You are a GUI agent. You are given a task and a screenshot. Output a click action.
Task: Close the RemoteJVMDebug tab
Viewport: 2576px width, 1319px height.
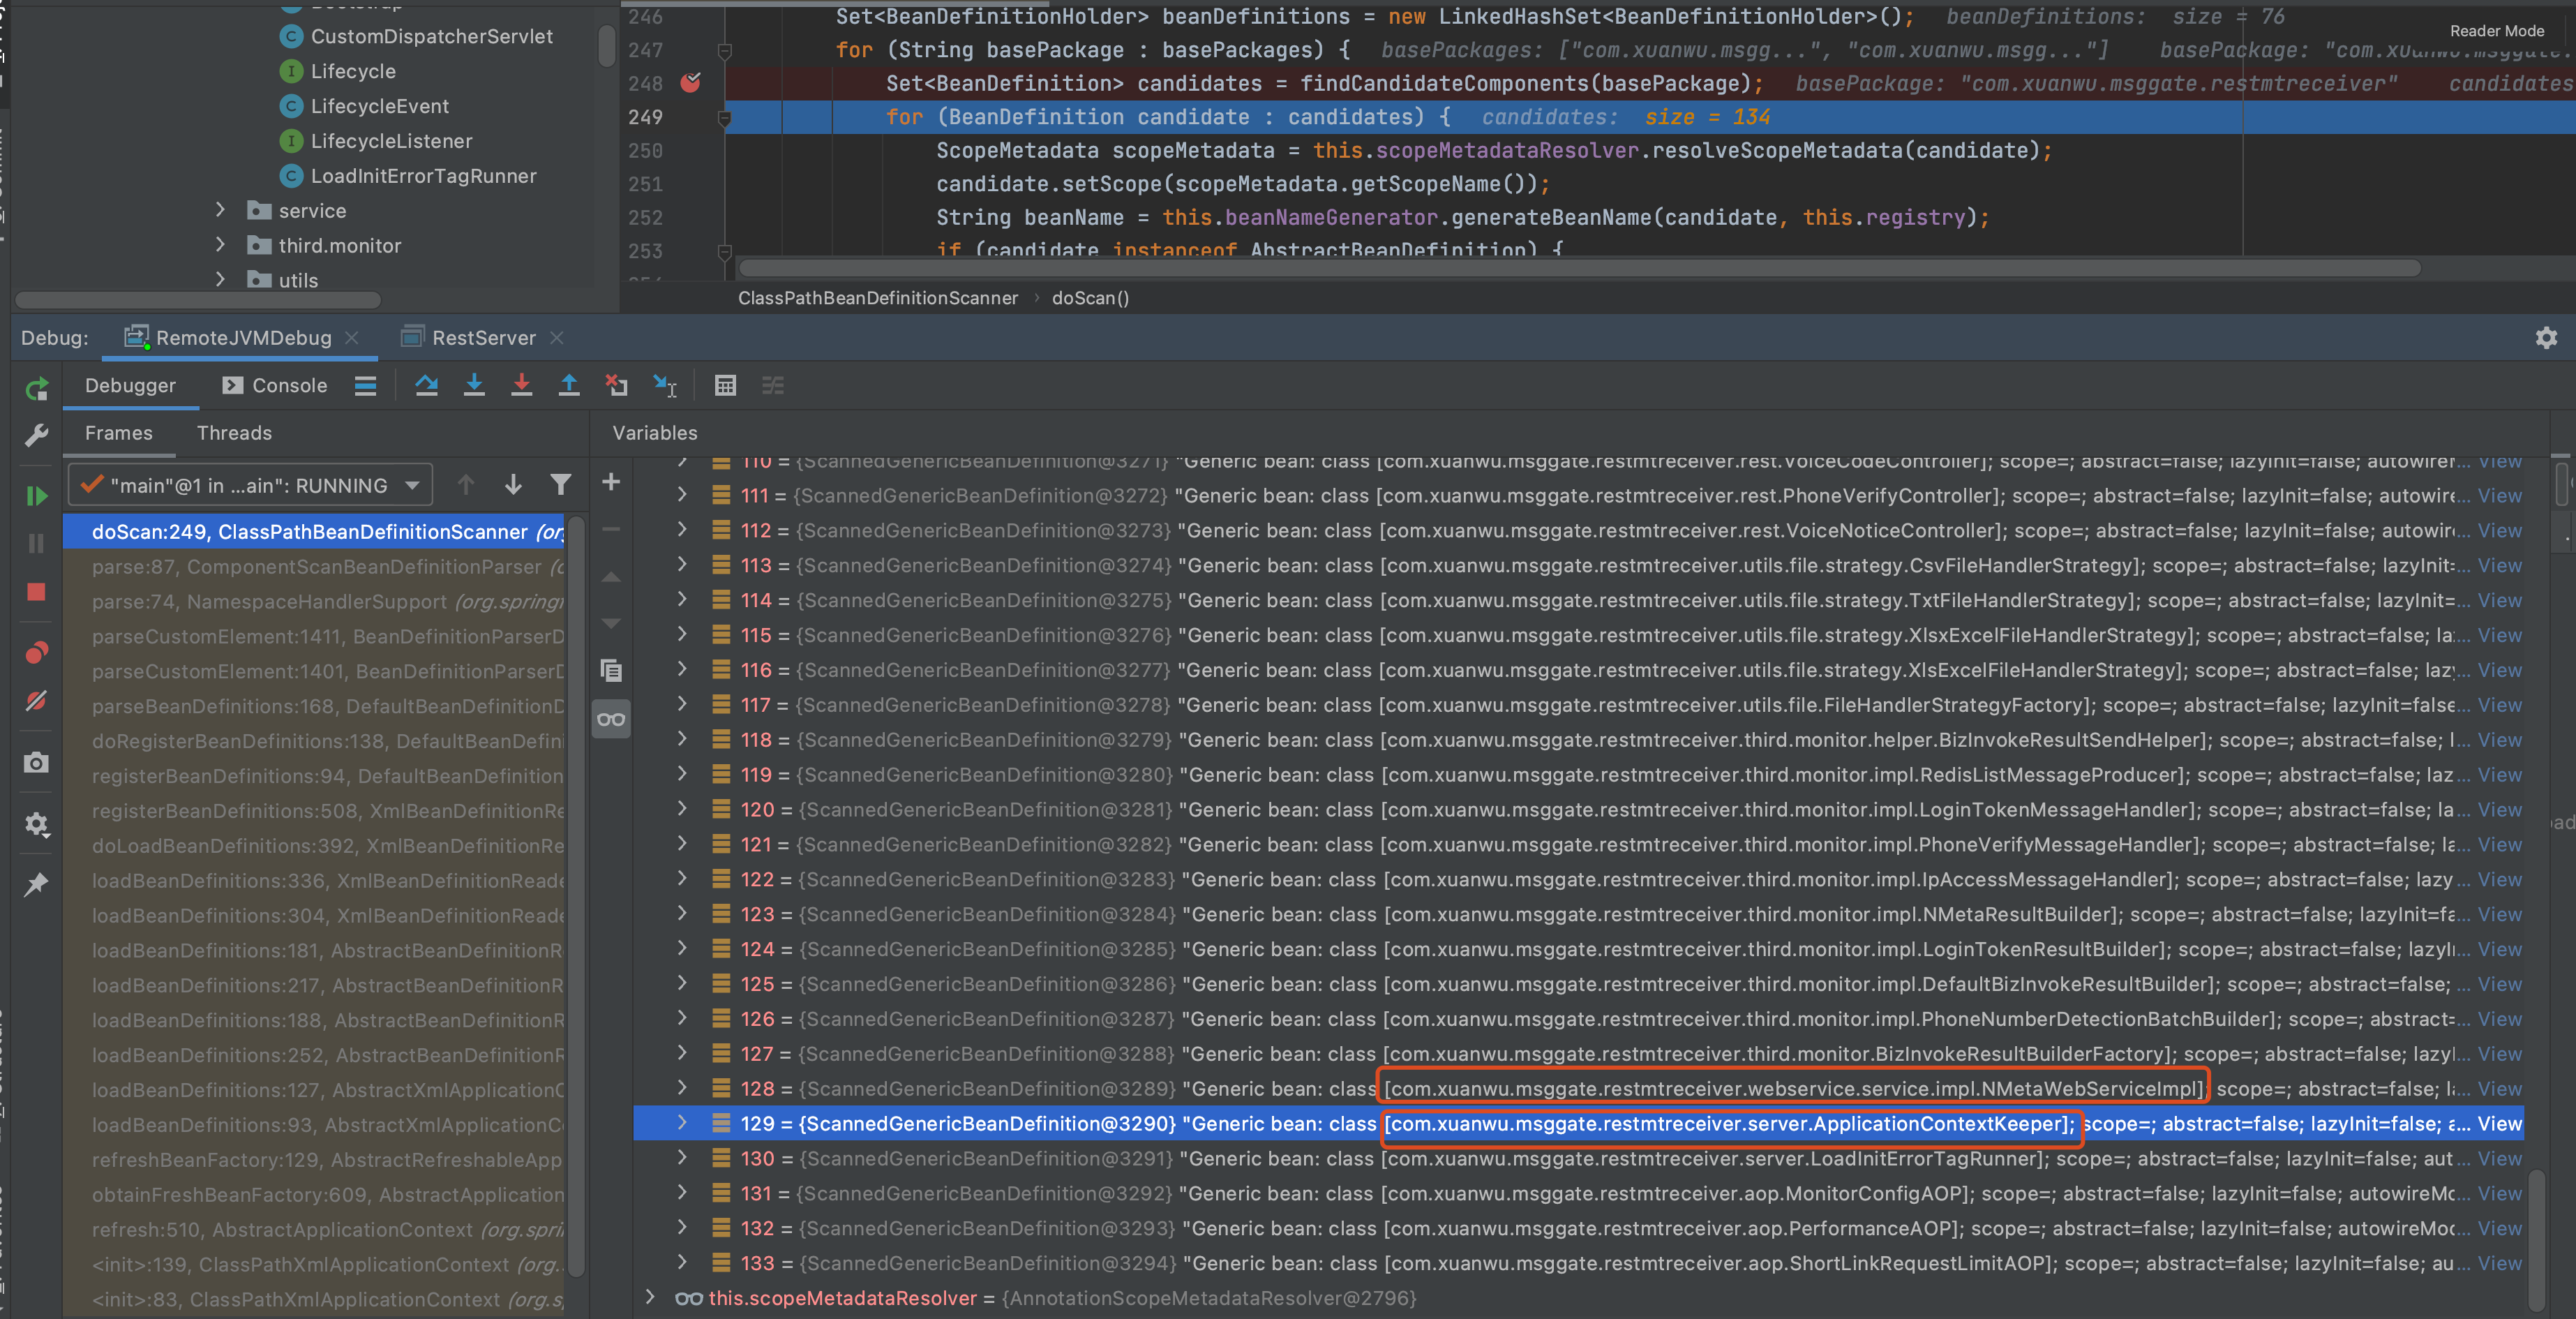[352, 338]
